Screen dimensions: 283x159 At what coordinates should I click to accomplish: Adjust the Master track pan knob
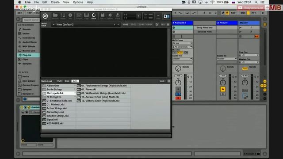click(245, 83)
